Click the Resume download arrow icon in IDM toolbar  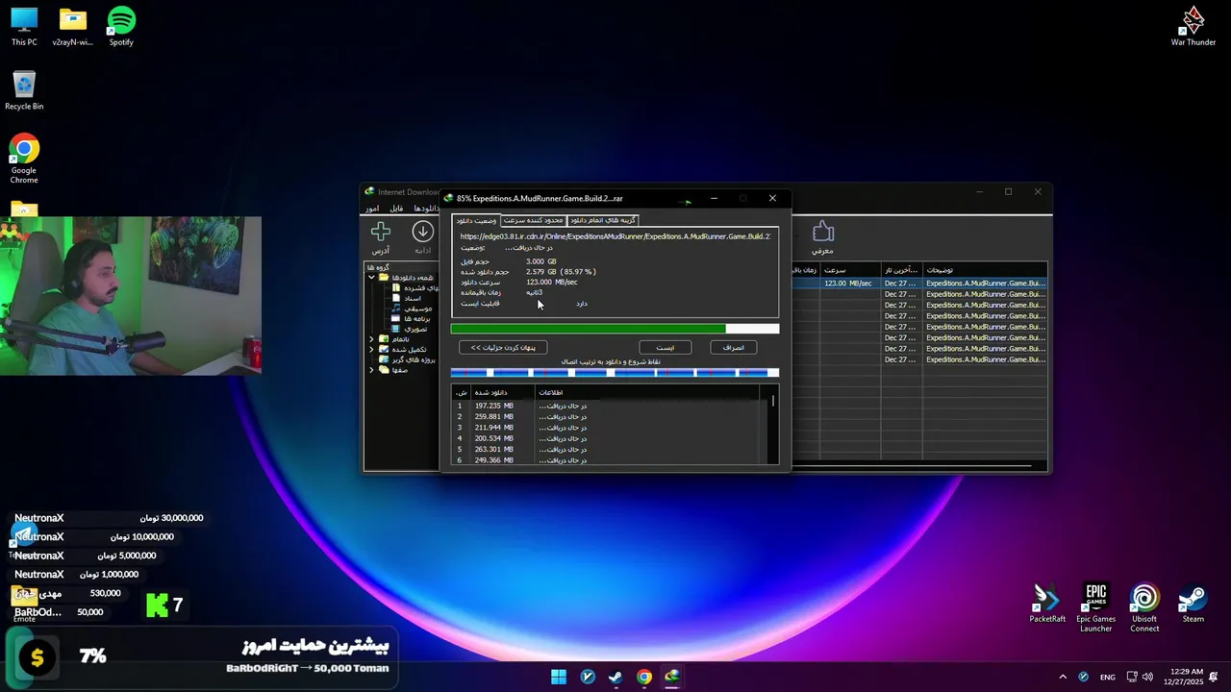(422, 232)
